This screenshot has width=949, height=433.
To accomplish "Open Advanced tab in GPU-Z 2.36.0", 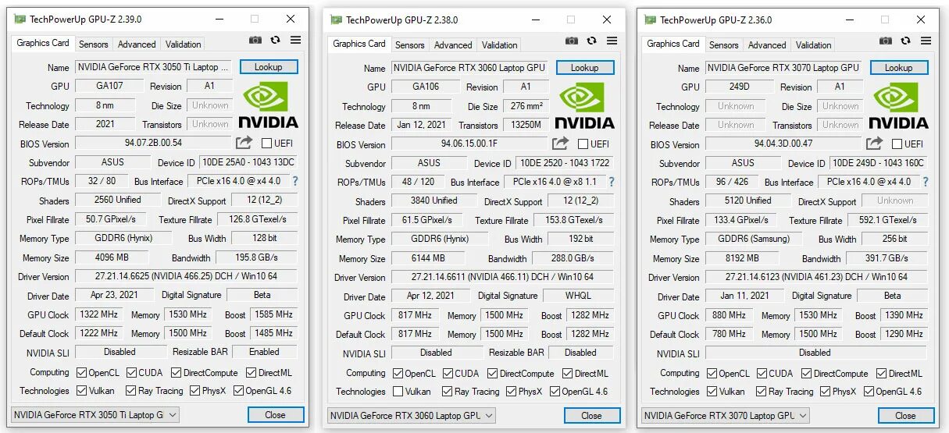I will (768, 45).
